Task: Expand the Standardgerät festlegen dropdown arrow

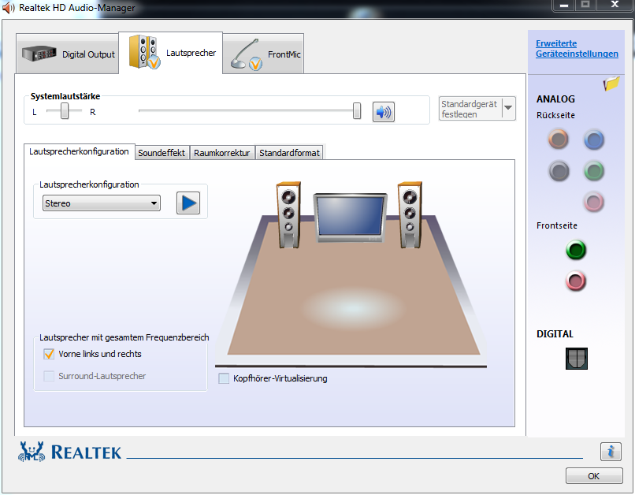Action: pos(508,108)
